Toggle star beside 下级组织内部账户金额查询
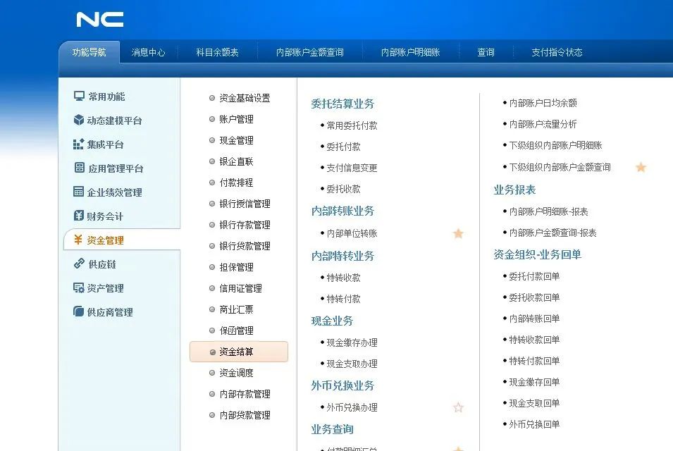This screenshot has height=451, width=673. click(641, 167)
